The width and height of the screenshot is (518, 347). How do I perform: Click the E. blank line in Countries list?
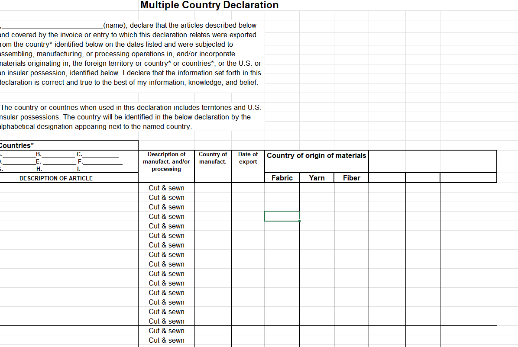(x=56, y=161)
